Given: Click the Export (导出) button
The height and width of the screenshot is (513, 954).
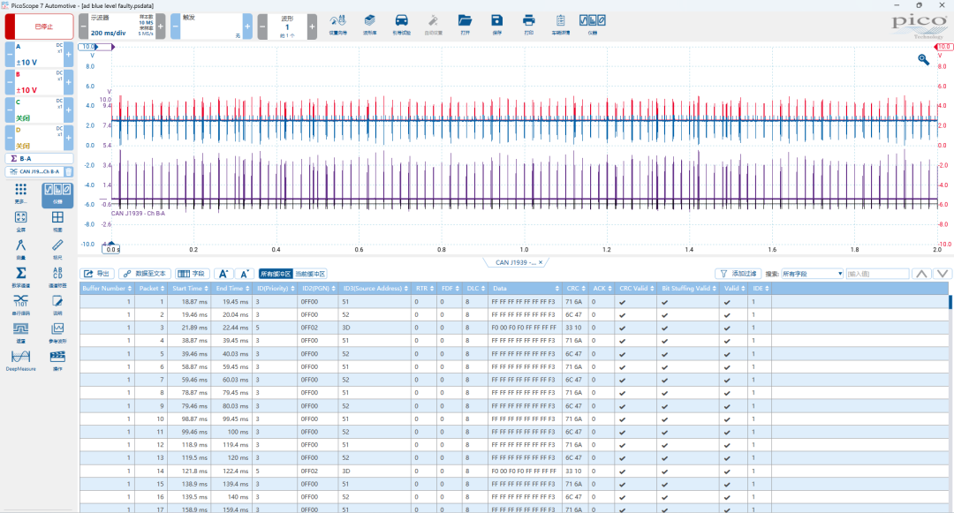Looking at the screenshot, I should [97, 274].
